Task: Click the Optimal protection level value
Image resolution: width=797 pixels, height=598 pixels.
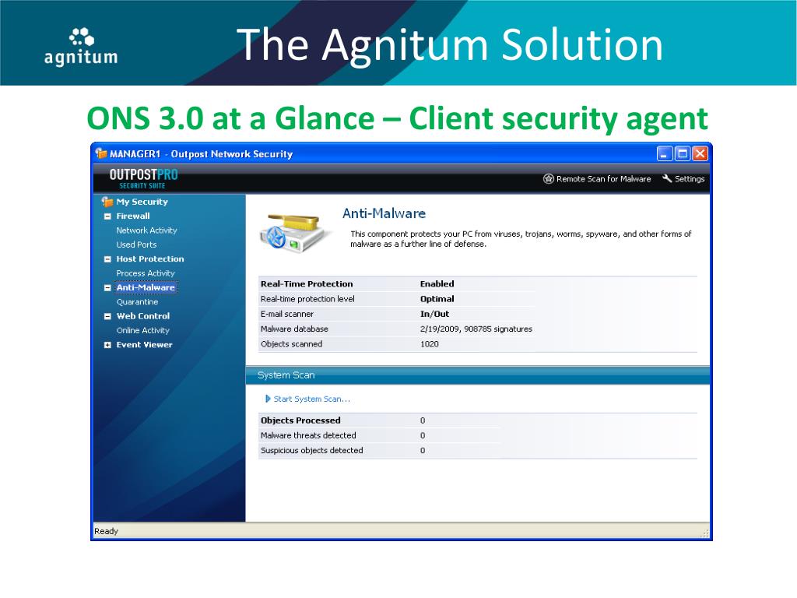Action: click(x=437, y=298)
